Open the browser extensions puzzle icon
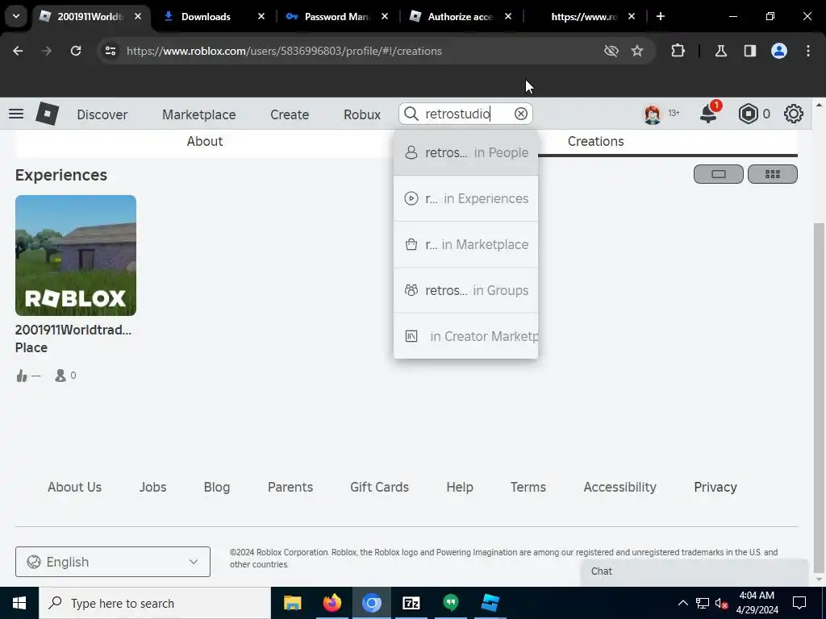The image size is (826, 619). pyautogui.click(x=678, y=51)
